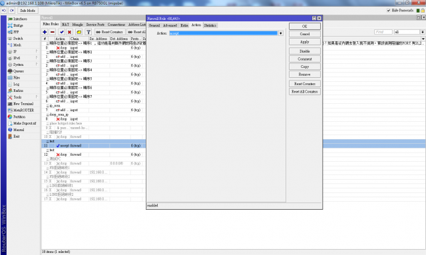The height and width of the screenshot is (255, 426).
Task: Switch to the Extra tab in rule dialog
Action: (184, 25)
